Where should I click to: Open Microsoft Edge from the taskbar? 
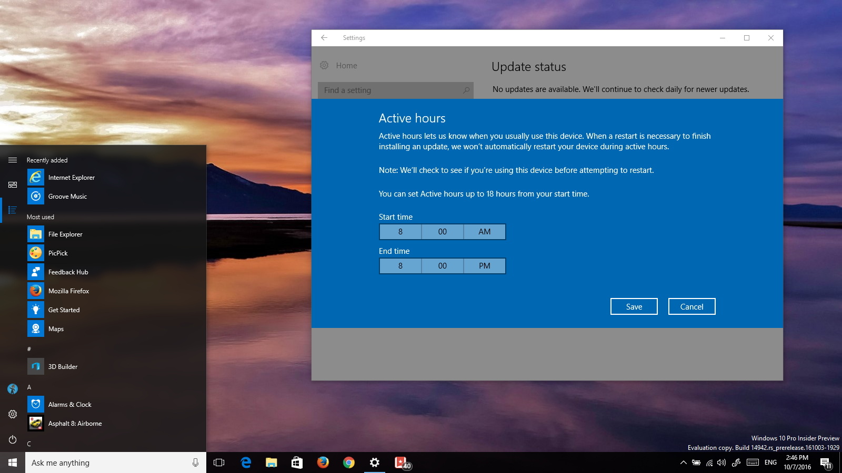(x=246, y=463)
